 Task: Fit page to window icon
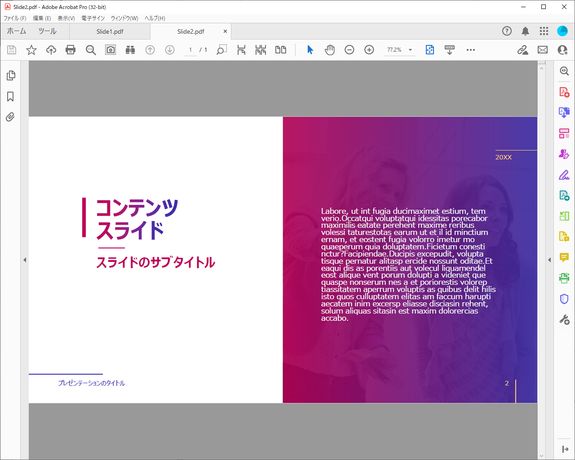(x=430, y=50)
